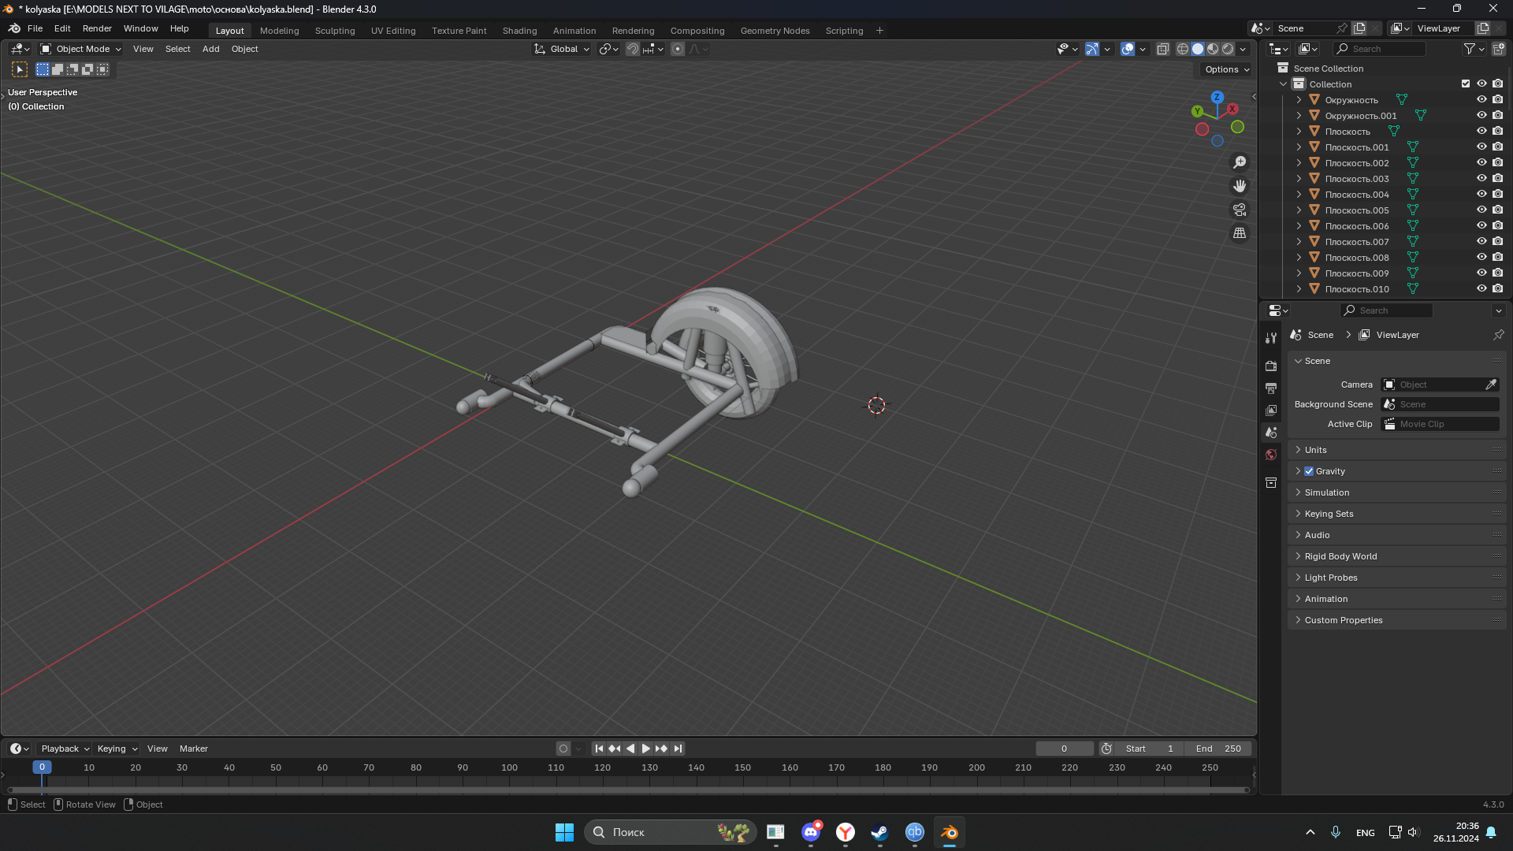Uncheck the Gravity checkbox
This screenshot has width=1513, height=851.
pos(1309,471)
